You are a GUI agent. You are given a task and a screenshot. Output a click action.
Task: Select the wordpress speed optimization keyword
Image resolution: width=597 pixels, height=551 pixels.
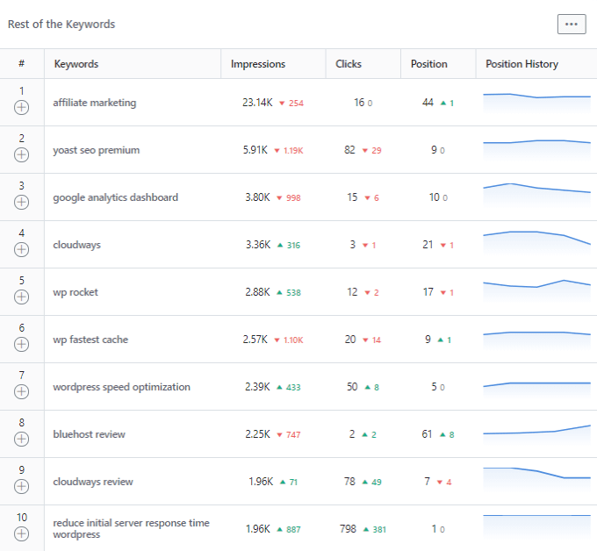[121, 387]
